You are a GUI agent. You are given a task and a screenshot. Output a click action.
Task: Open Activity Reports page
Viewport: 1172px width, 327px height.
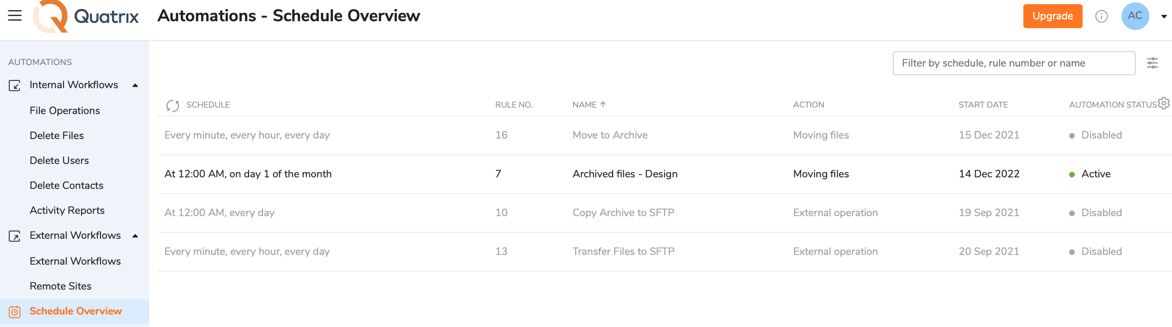[x=67, y=211]
